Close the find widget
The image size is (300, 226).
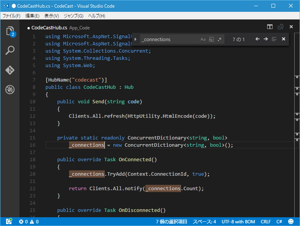pos(284,39)
